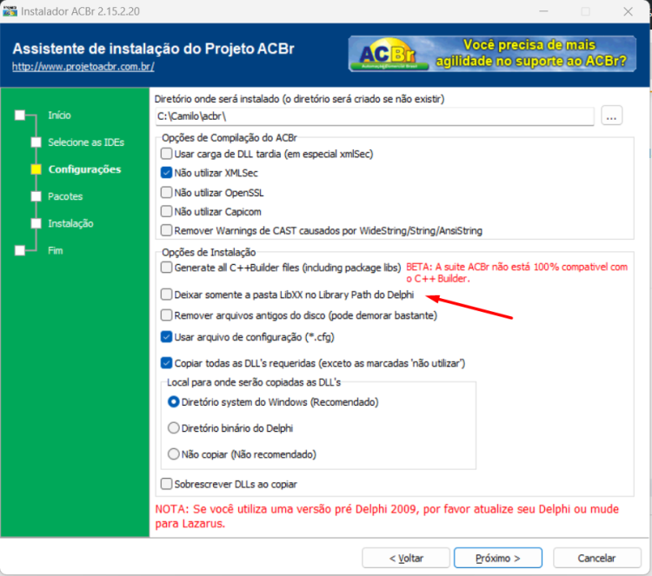Go to 'Fim' wizard step
Image resolution: width=652 pixels, height=576 pixels.
pyautogui.click(x=56, y=250)
